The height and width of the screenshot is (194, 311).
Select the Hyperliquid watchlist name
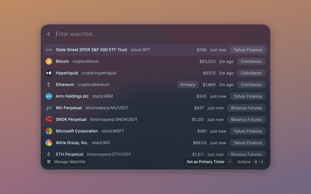67,73
